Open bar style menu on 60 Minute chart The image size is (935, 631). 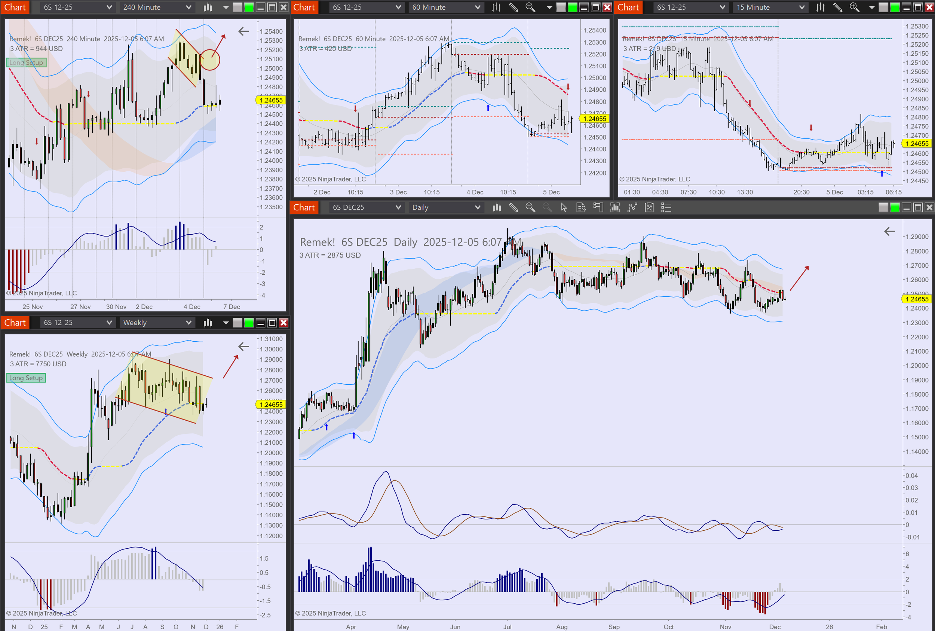click(x=496, y=7)
